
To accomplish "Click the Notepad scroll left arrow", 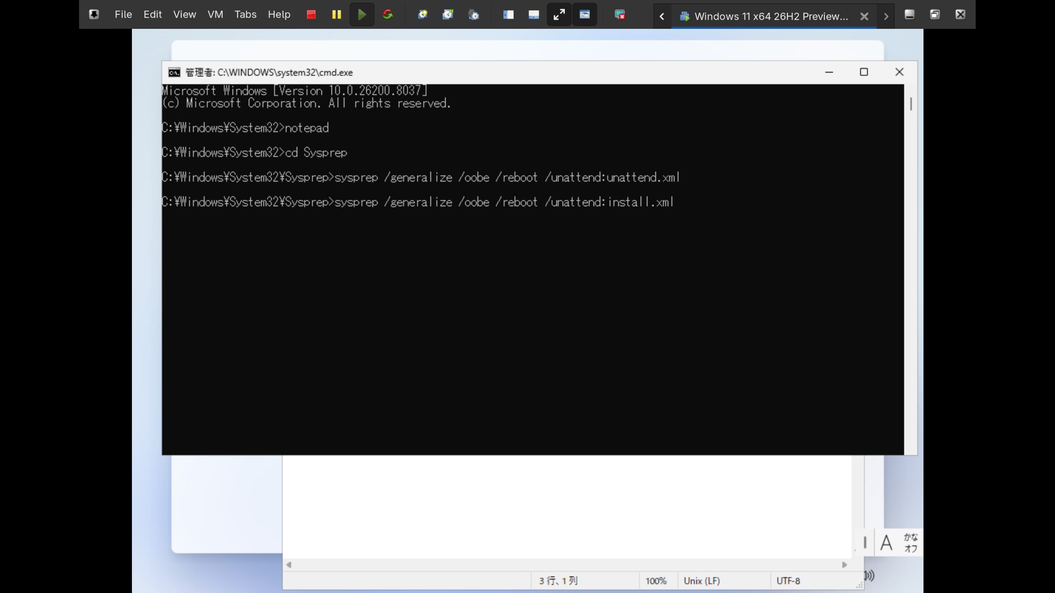I will point(289,565).
